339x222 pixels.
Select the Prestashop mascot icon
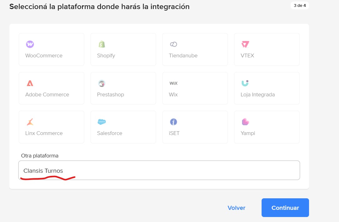point(102,83)
